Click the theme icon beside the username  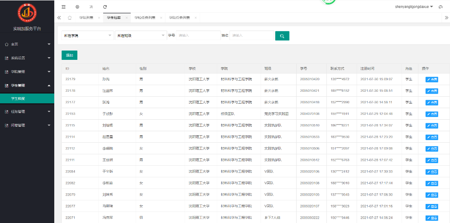click(x=440, y=7)
